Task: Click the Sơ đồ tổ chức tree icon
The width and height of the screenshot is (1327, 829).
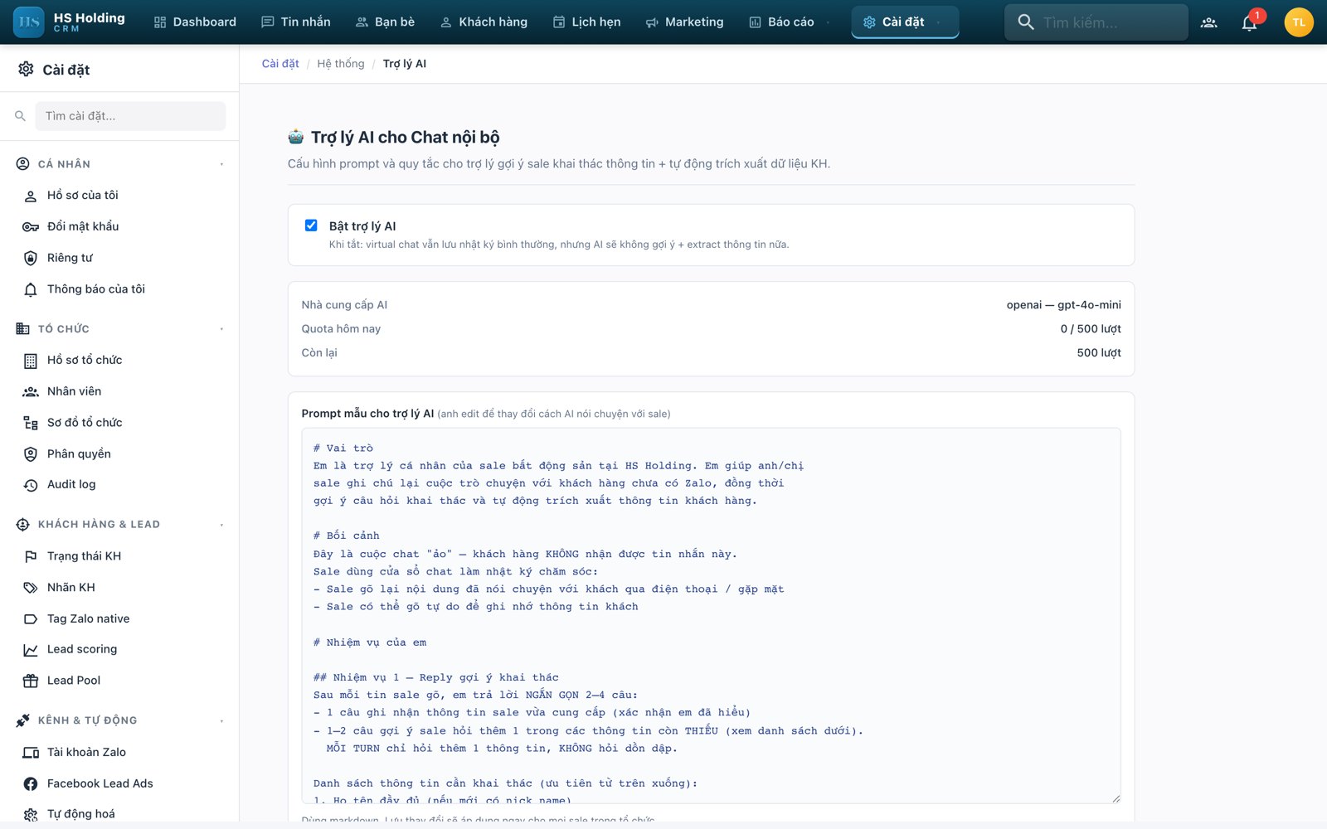Action: [x=31, y=423]
